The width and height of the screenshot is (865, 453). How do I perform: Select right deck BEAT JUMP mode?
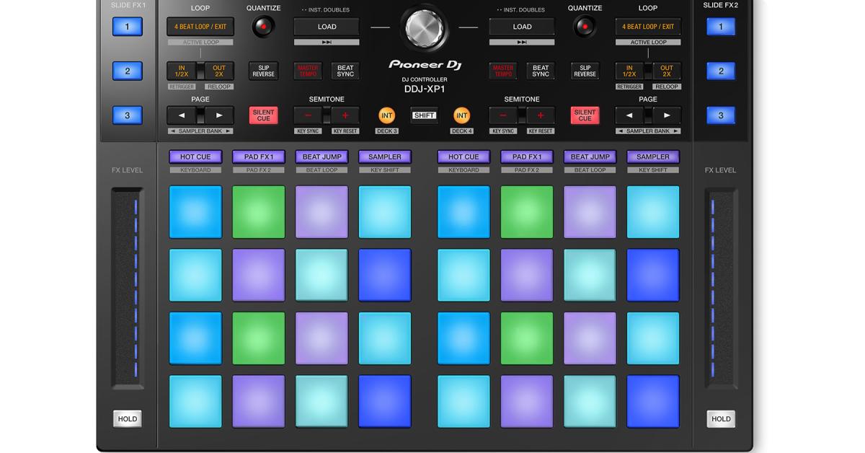click(590, 157)
